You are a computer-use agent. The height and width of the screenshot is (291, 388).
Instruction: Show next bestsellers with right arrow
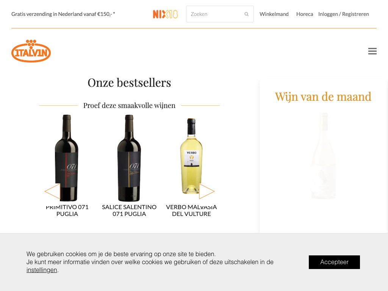coord(207,191)
